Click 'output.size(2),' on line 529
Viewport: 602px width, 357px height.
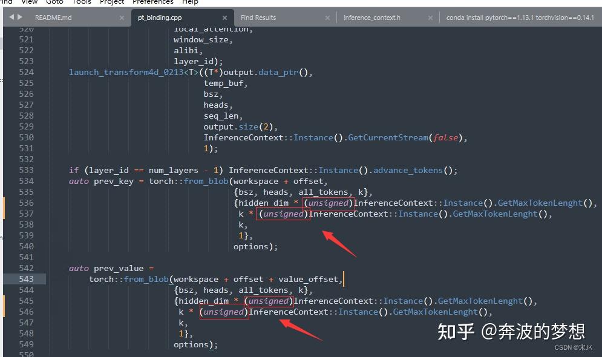tap(241, 126)
